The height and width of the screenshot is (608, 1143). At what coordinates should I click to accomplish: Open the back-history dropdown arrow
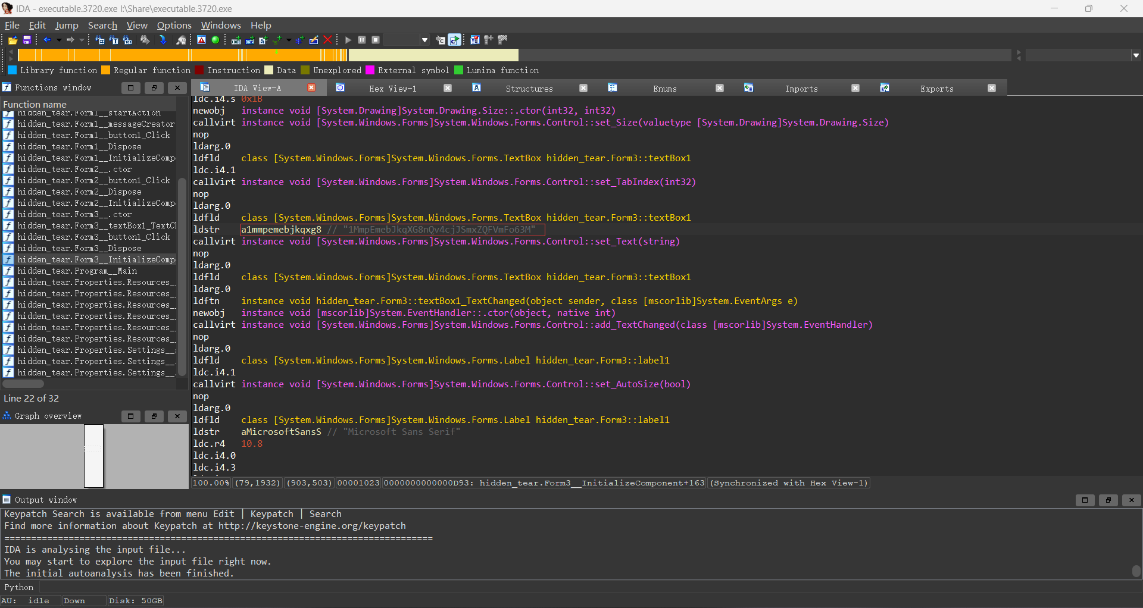[x=59, y=40]
